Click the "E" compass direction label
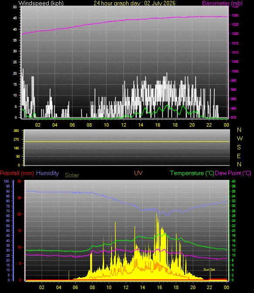254x293 pixels. pos(239,156)
